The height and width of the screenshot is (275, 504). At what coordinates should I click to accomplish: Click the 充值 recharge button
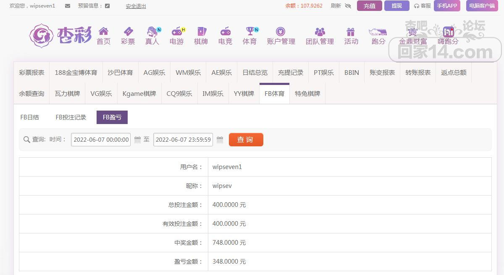point(370,6)
